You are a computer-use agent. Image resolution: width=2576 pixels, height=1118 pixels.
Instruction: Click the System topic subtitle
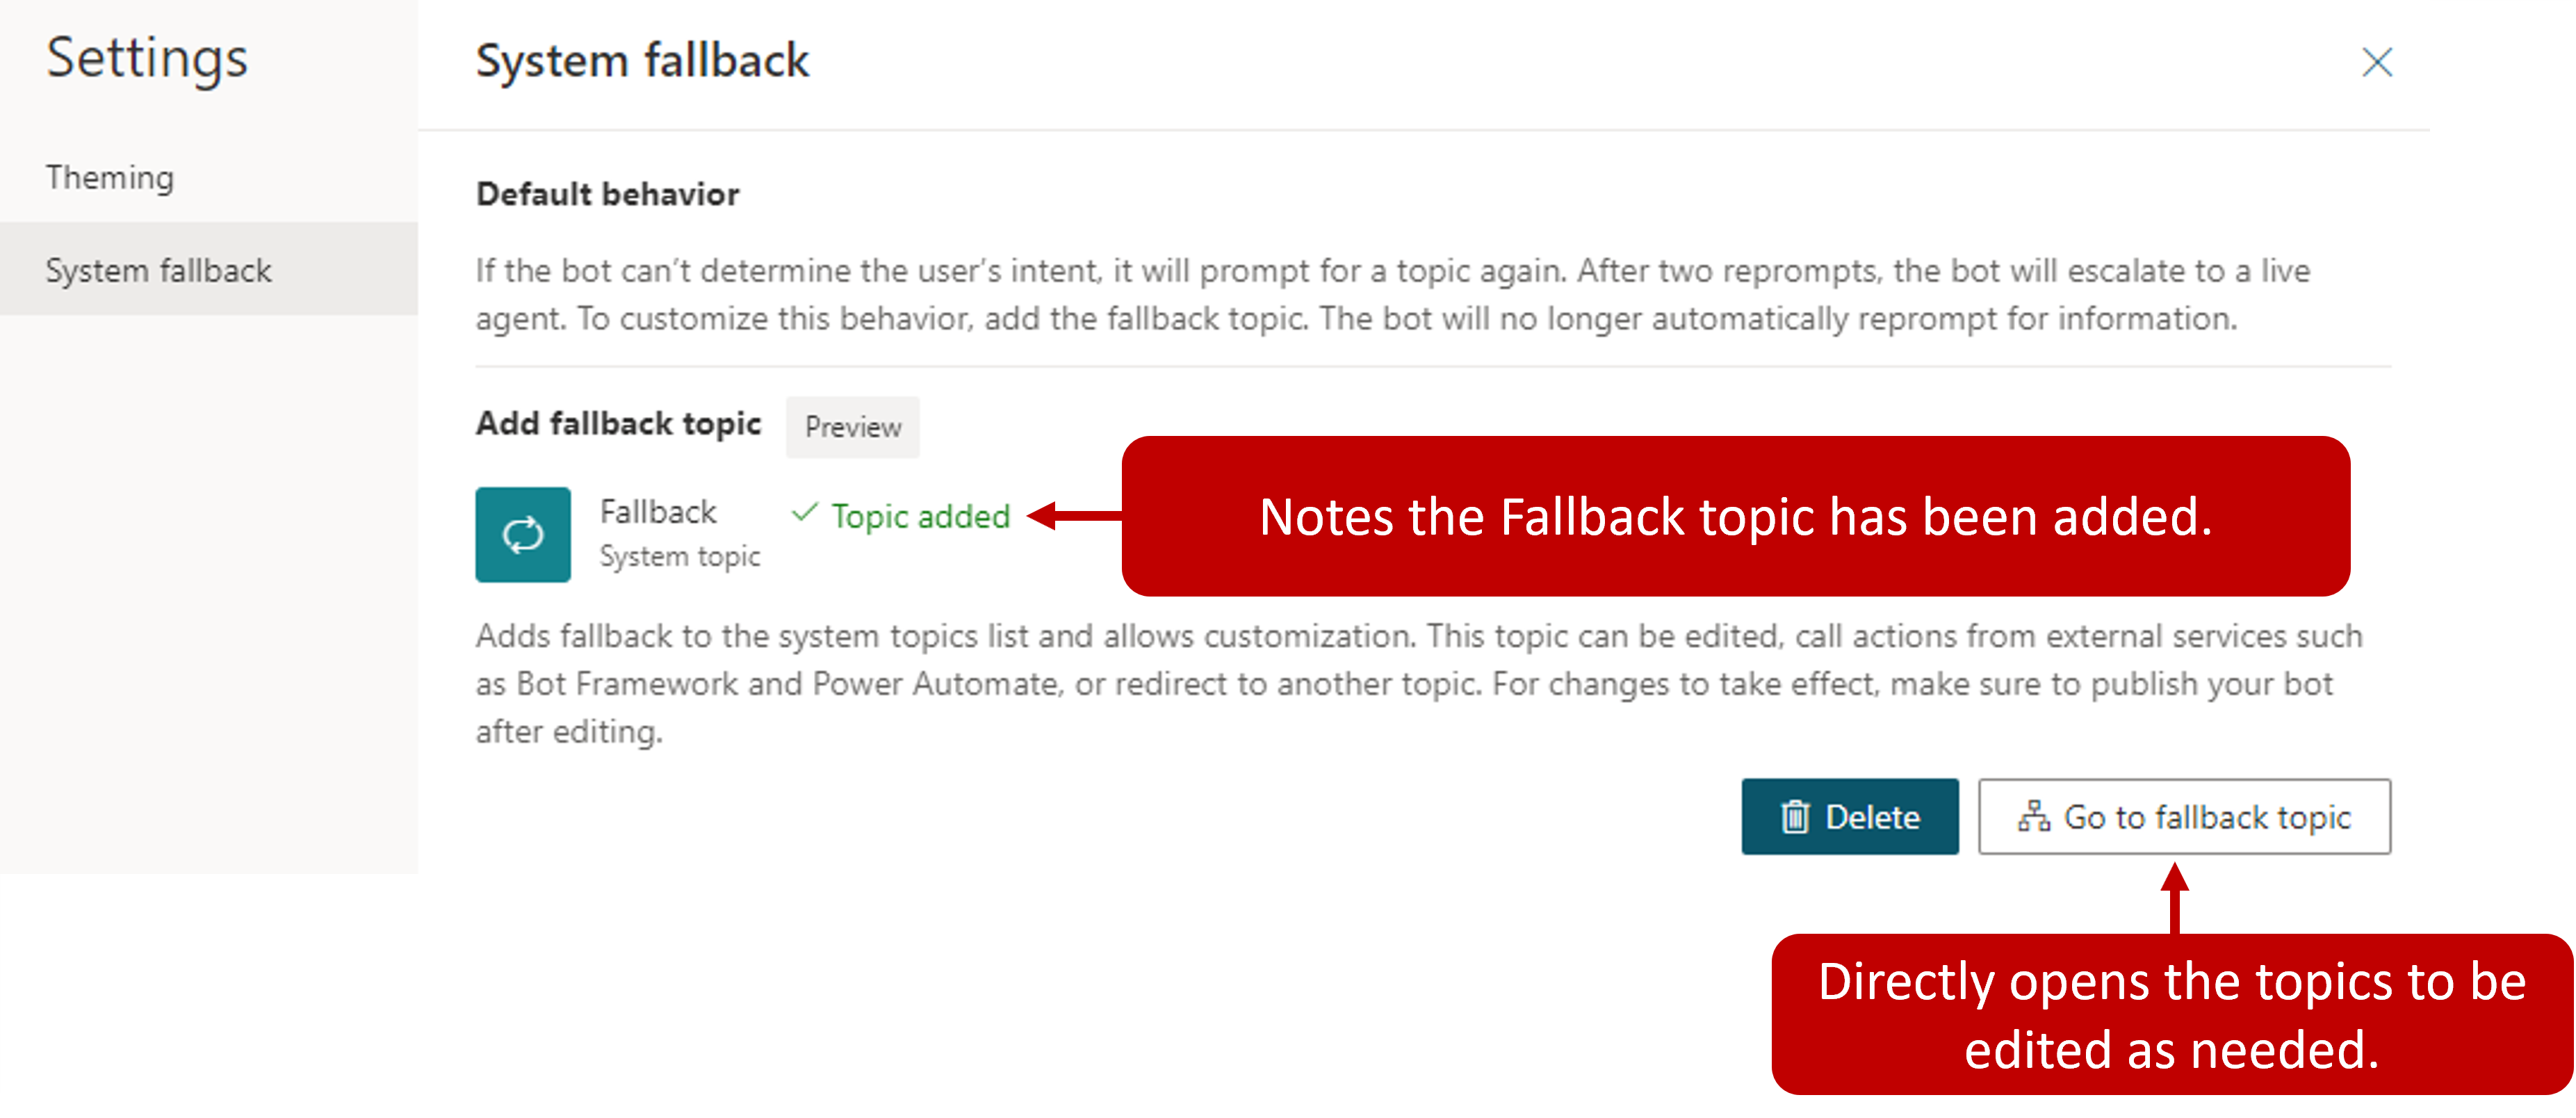pyautogui.click(x=679, y=556)
